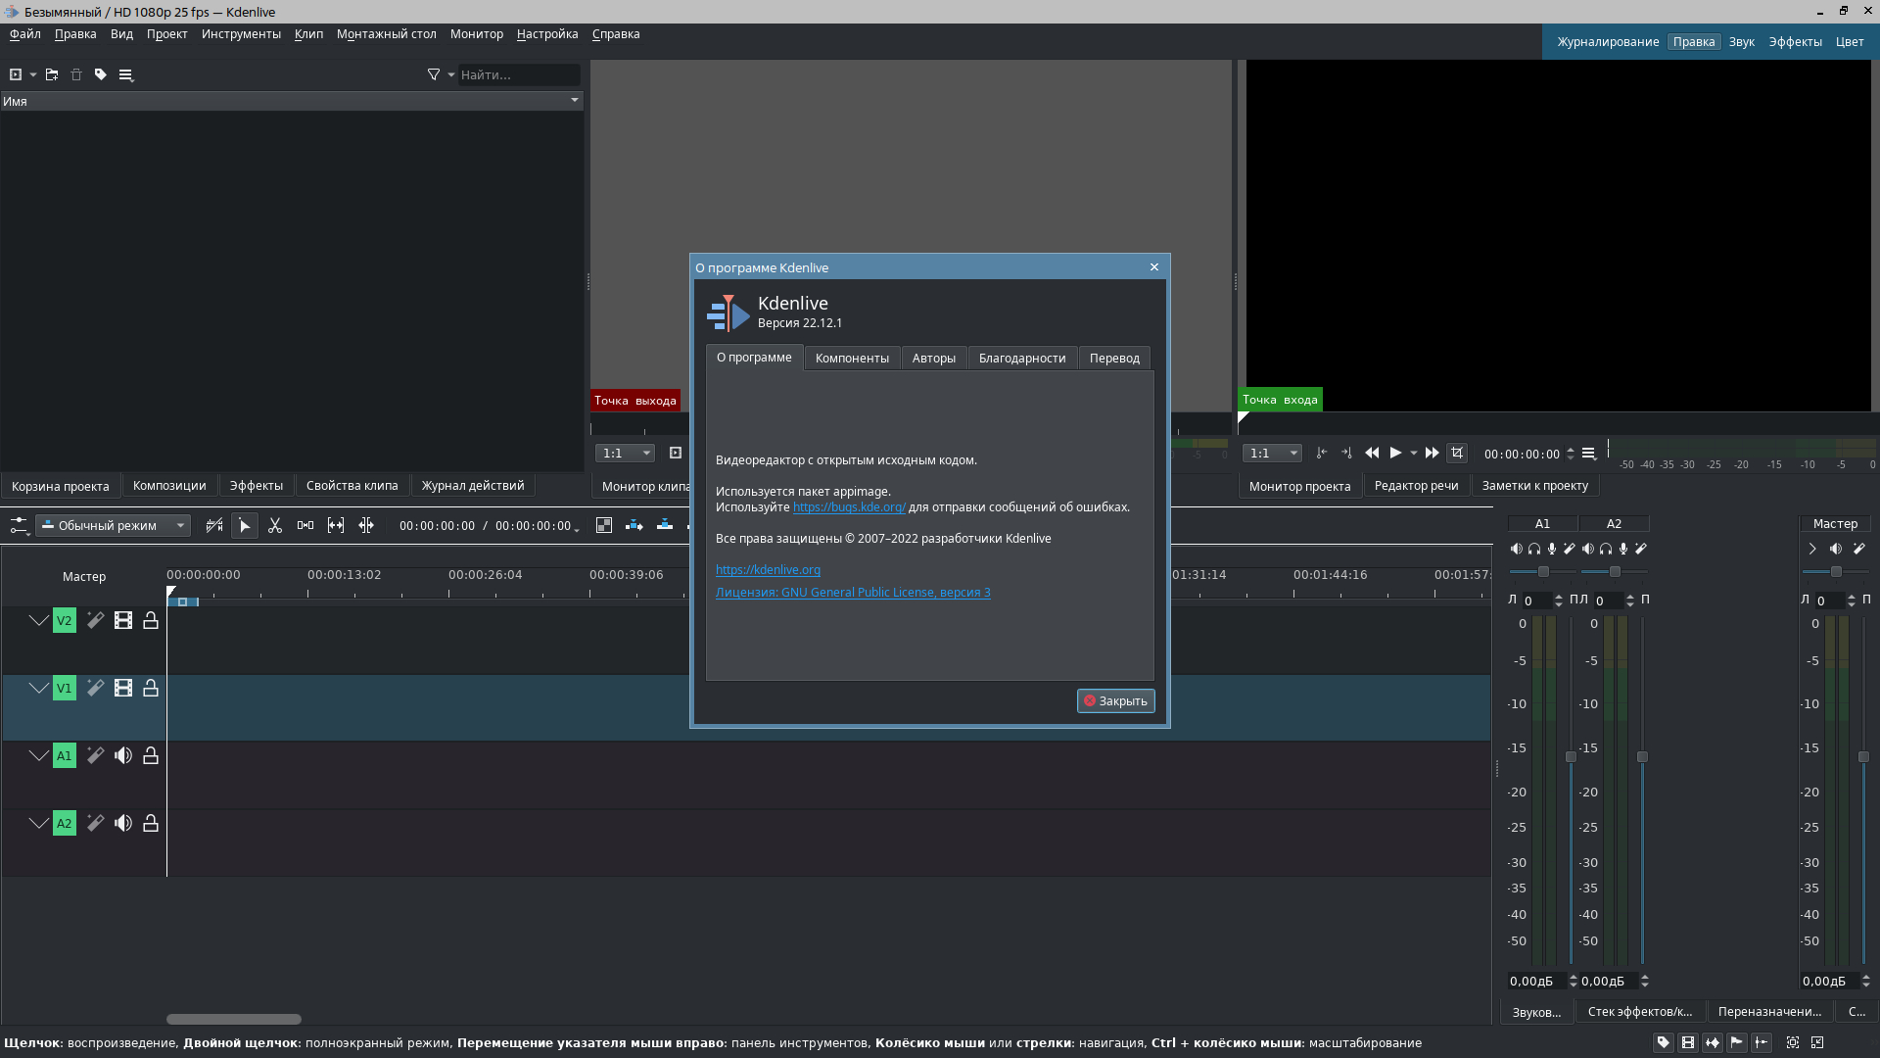The height and width of the screenshot is (1058, 1880).
Task: Toggle track compositing icon in timeline toolbar
Action: [x=604, y=526]
